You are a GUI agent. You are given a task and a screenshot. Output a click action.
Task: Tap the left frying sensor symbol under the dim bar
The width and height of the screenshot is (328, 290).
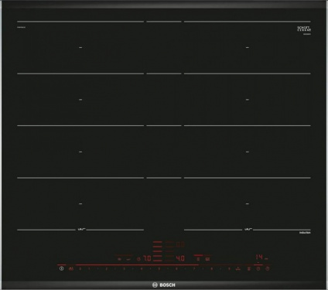tap(120, 259)
